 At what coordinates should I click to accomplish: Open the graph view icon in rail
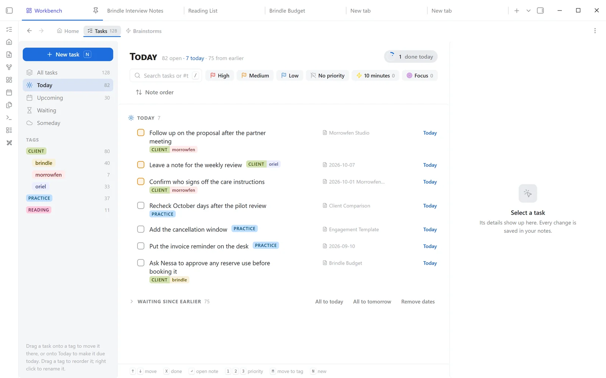pyautogui.click(x=9, y=67)
